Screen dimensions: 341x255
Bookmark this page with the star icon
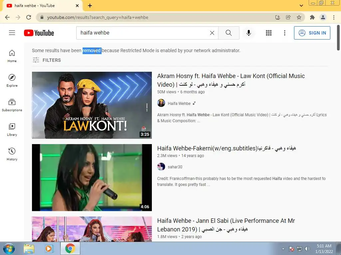tap(299, 17)
